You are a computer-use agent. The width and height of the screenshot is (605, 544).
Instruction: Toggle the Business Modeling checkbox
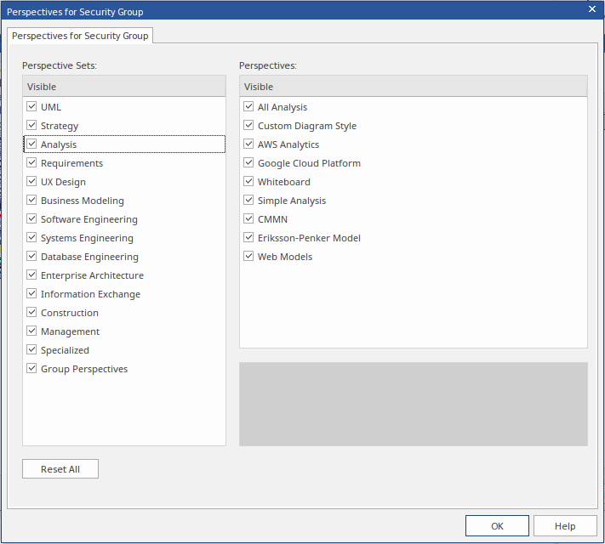click(x=31, y=201)
